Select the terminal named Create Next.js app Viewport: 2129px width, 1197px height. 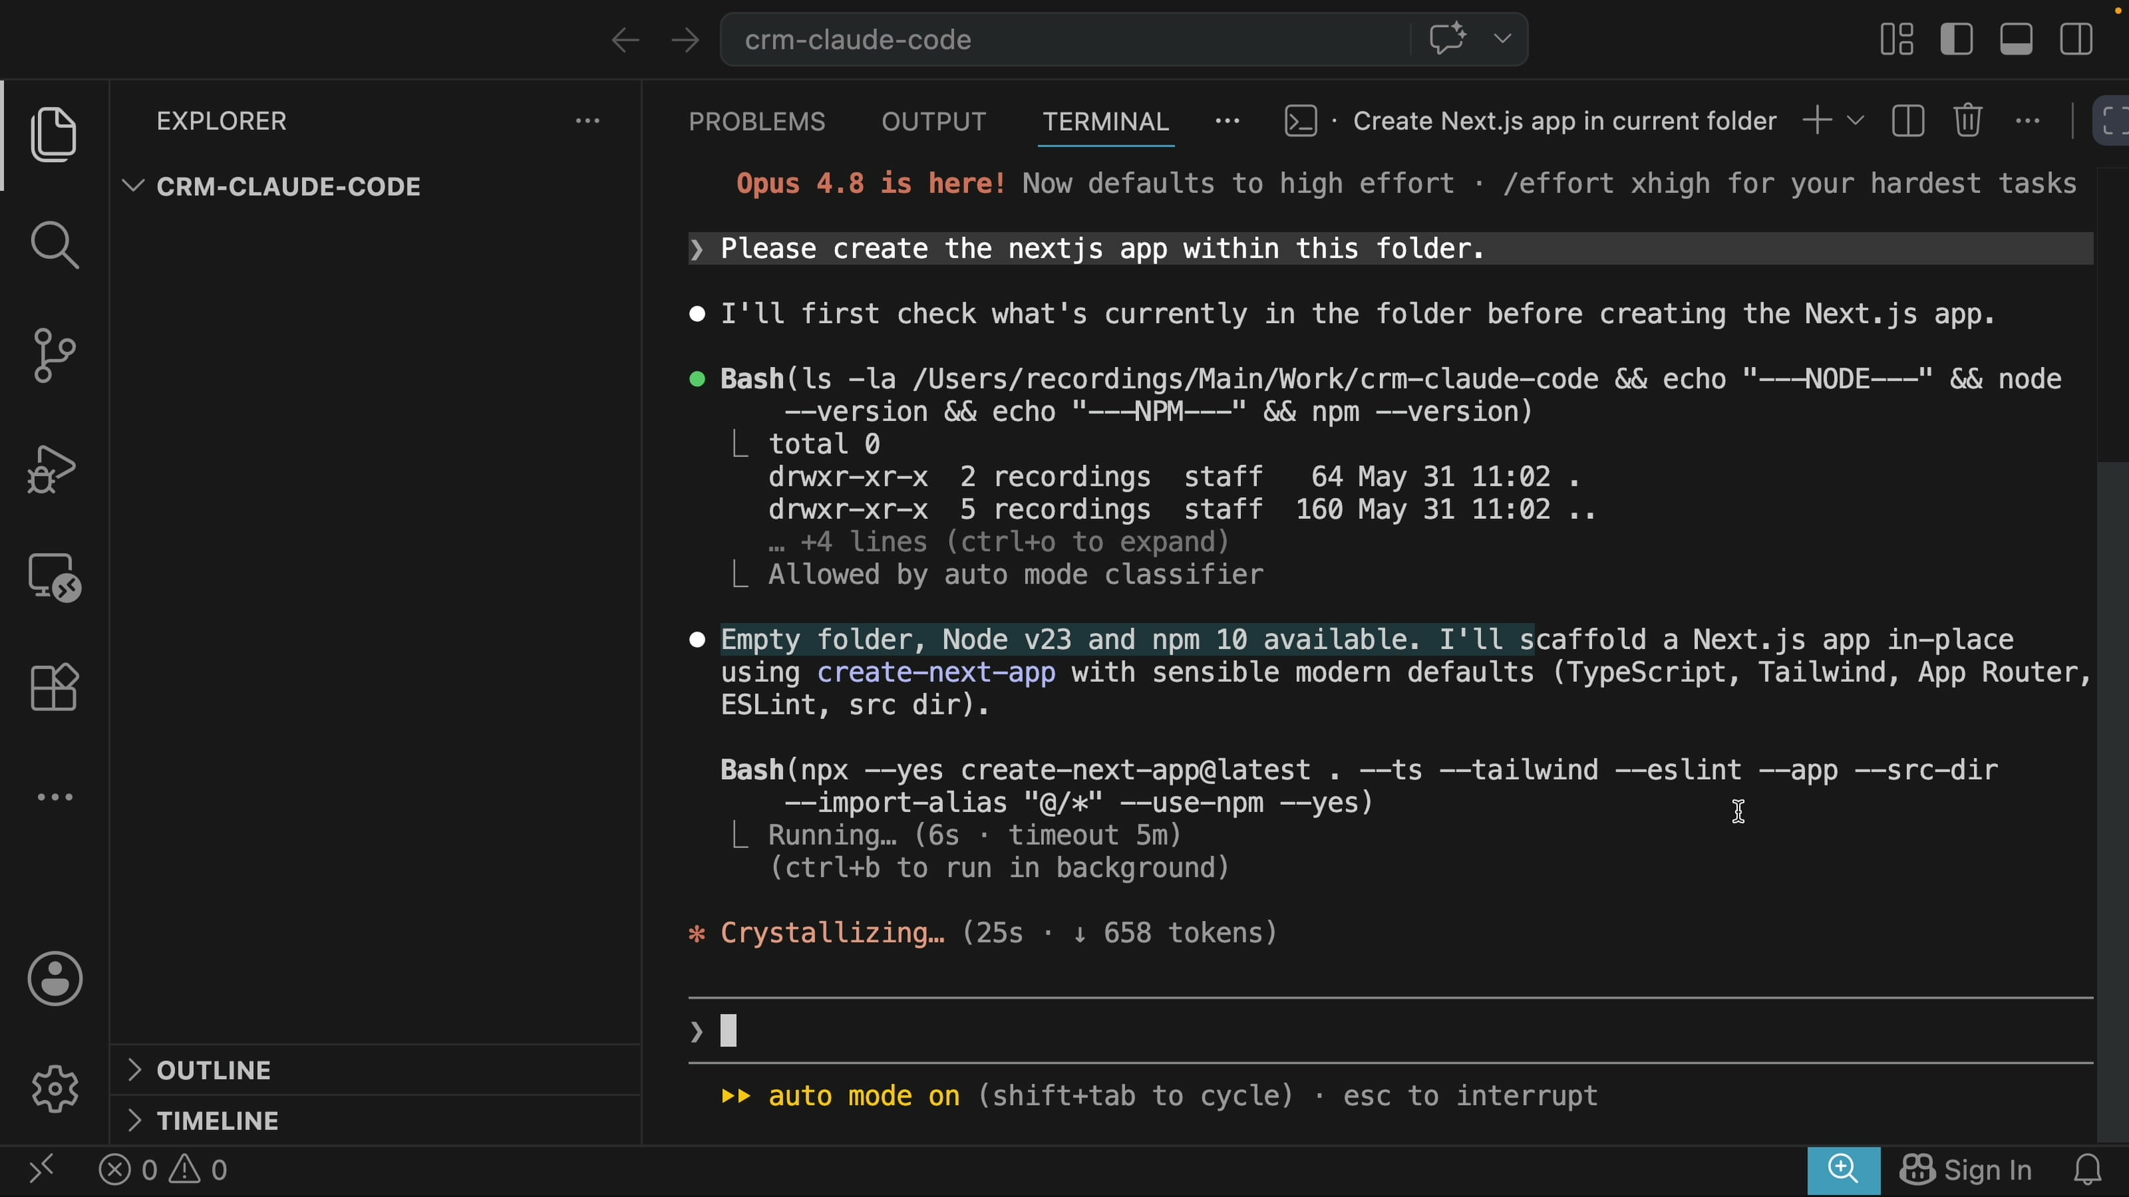pyautogui.click(x=1565, y=122)
